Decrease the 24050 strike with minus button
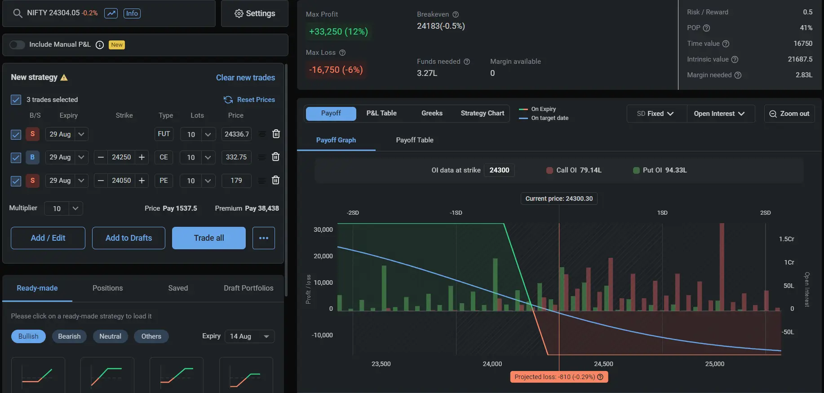 (x=101, y=181)
